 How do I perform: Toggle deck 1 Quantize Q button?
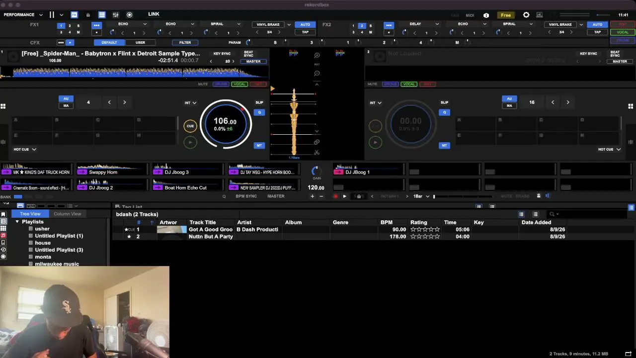(x=259, y=112)
